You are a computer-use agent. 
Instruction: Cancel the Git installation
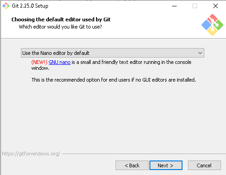click(204, 165)
